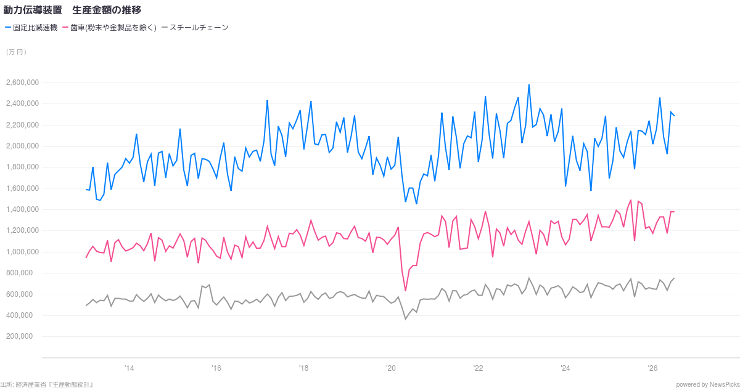
Task: Click the '26 x-axis year label
Action: coord(653,368)
